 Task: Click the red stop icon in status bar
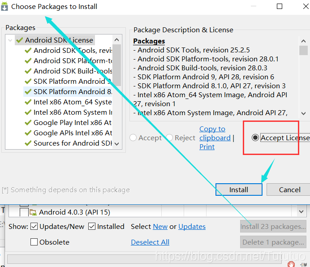pos(291,264)
